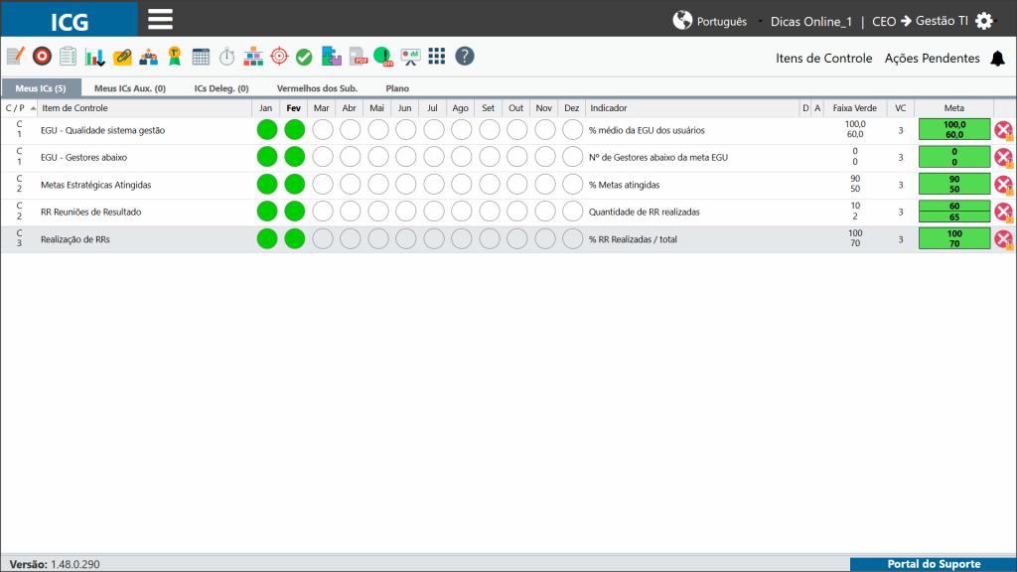Viewport: 1017px width, 572px height.
Task: Toggle the alert OFF indicator icon
Action: point(383,57)
